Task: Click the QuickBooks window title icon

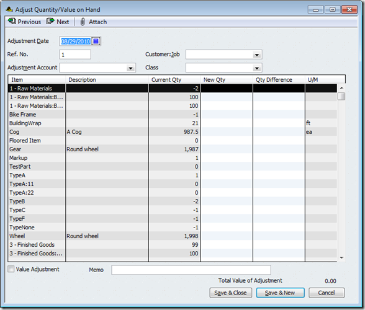Action: [x=9, y=9]
